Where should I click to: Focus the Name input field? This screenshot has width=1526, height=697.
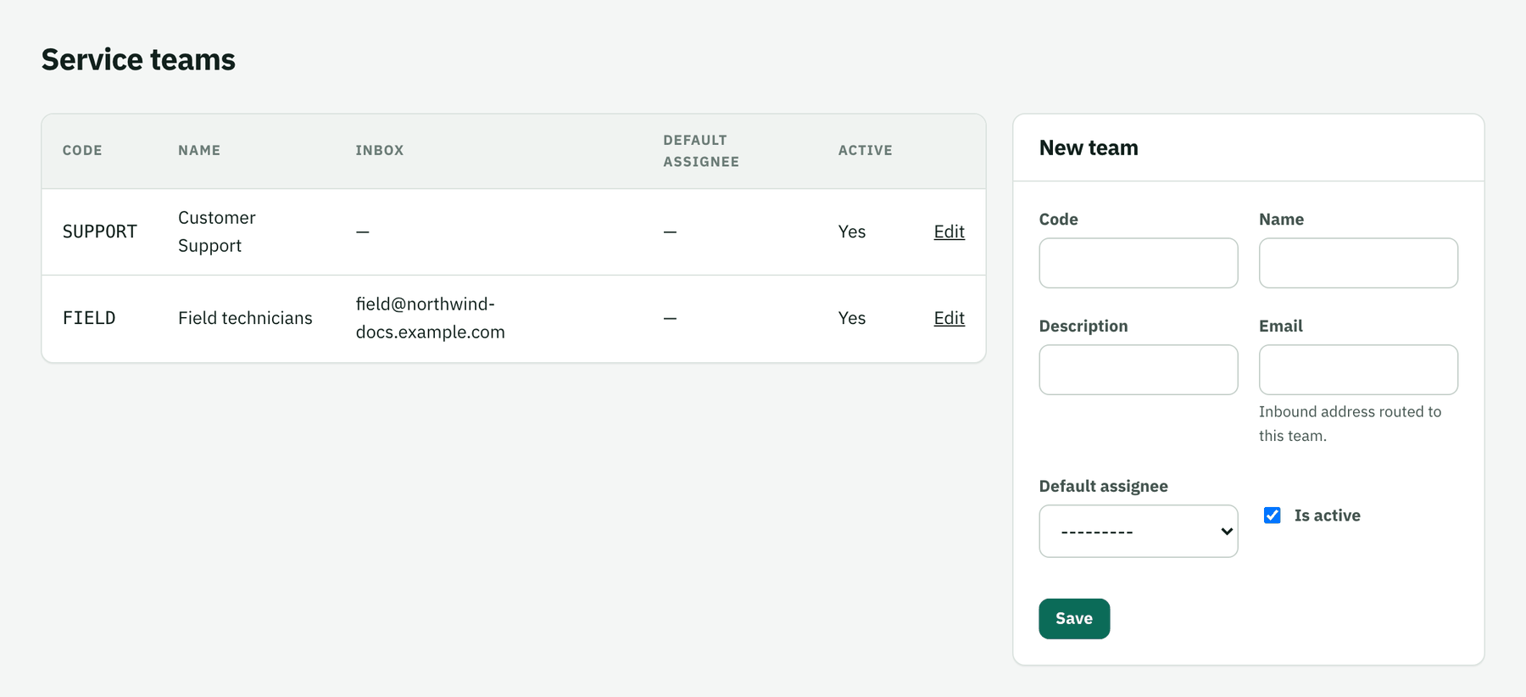(x=1358, y=263)
